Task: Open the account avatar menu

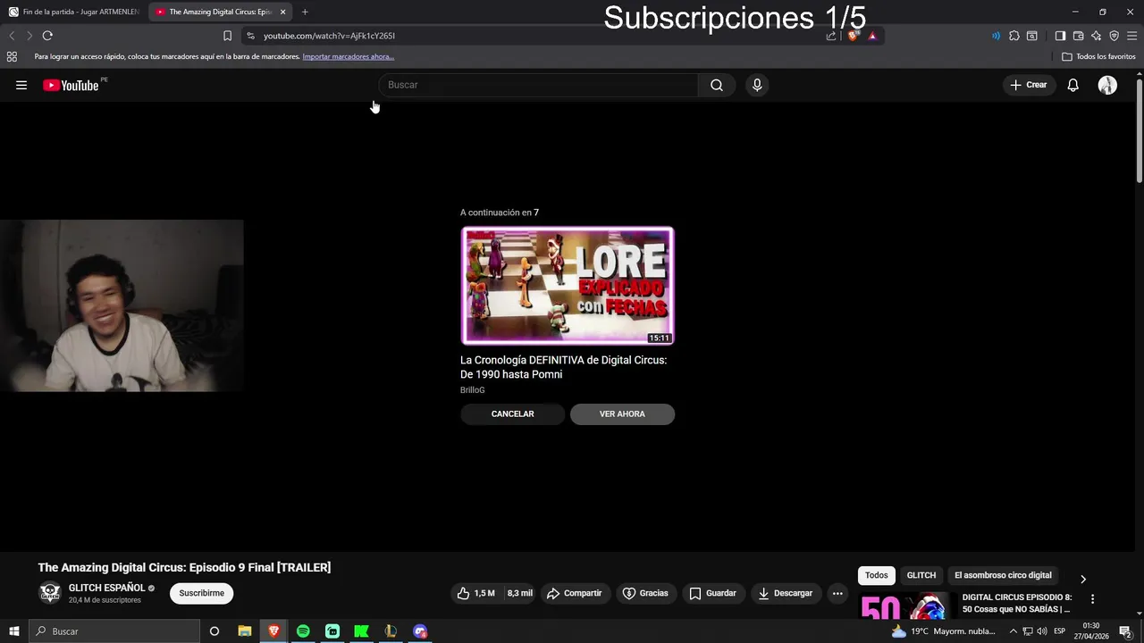Action: pos(1107,85)
